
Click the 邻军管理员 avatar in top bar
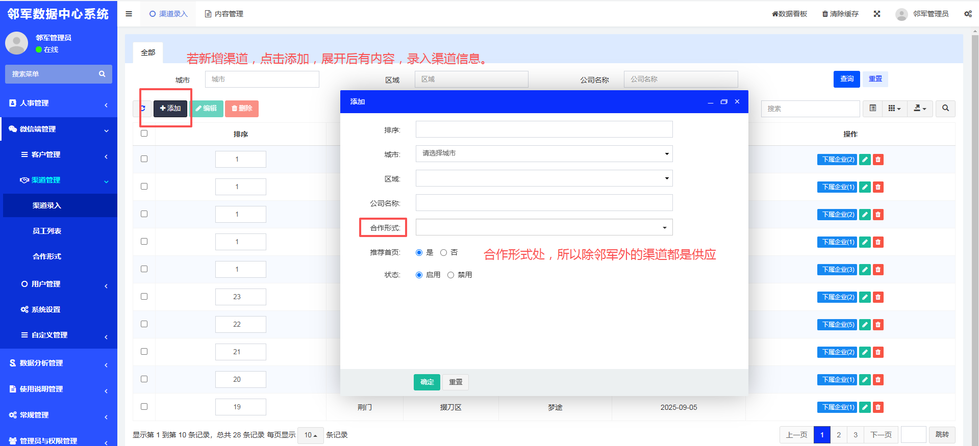click(x=901, y=14)
